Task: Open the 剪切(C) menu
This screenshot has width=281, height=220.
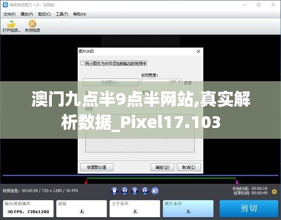Action: 44,14
